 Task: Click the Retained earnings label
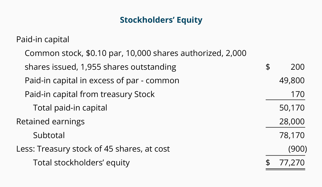pyautogui.click(x=50, y=122)
